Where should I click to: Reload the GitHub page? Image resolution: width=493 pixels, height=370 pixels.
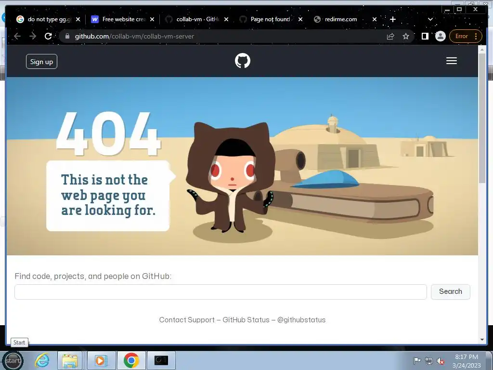coord(48,36)
